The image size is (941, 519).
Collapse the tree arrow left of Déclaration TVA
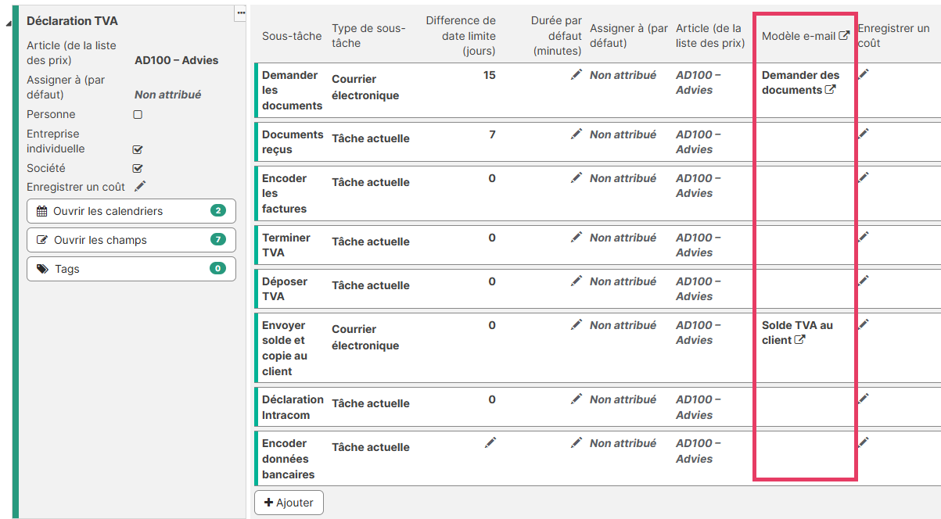tap(8, 23)
